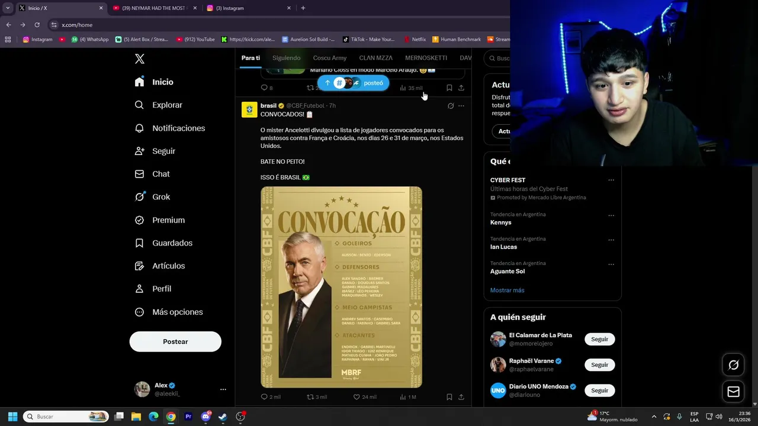Share the top Mariano Closs post

tap(461, 88)
